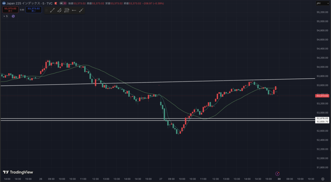
Task: Open chart settings gear at bottom right
Action: 323,179
